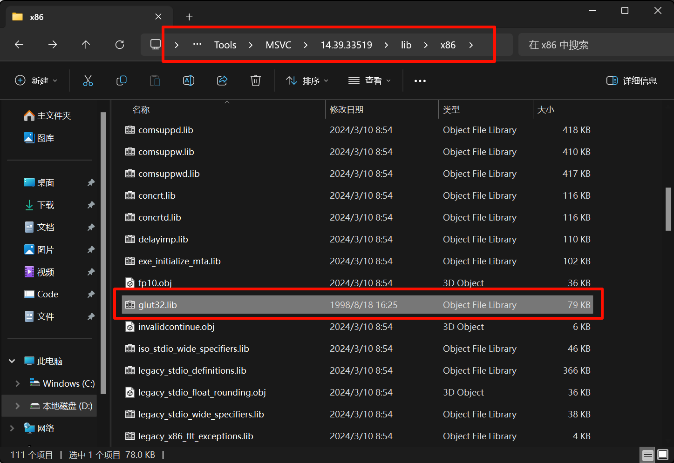The width and height of the screenshot is (674, 463).
Task: Collapse the This PC (此电脑) tree node
Action: click(x=12, y=361)
